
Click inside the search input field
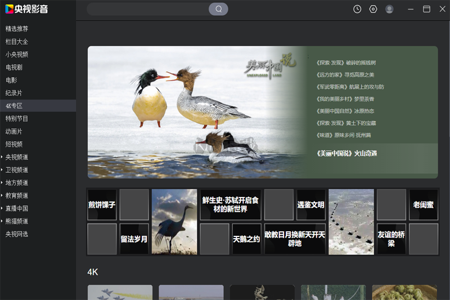click(147, 9)
